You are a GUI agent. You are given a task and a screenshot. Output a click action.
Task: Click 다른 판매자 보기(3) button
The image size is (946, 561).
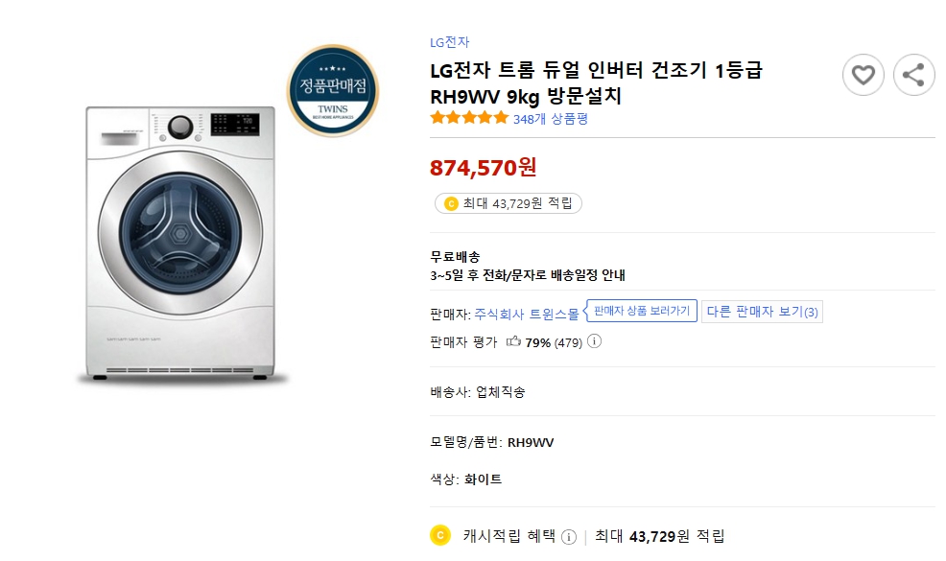point(763,312)
